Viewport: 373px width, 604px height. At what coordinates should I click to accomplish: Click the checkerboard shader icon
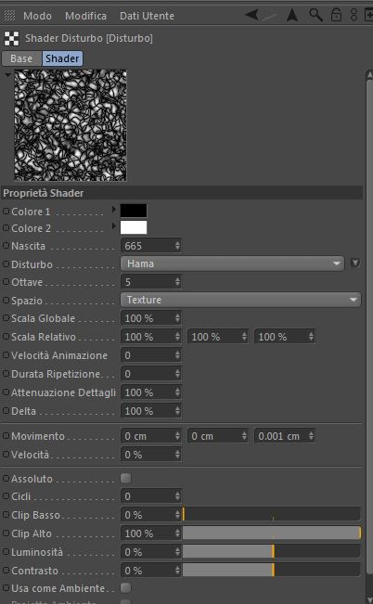coord(11,39)
